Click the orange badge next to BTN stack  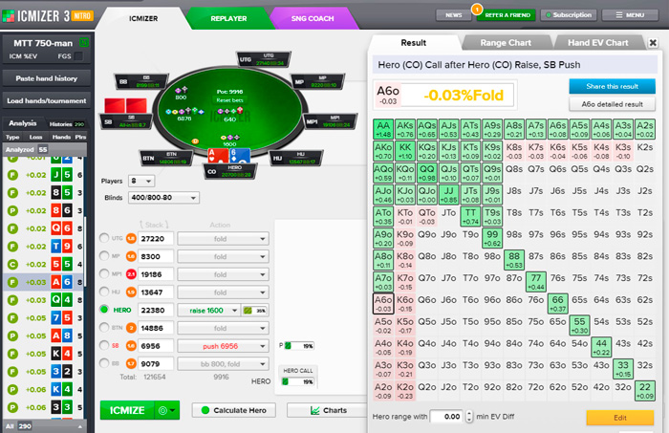(131, 328)
